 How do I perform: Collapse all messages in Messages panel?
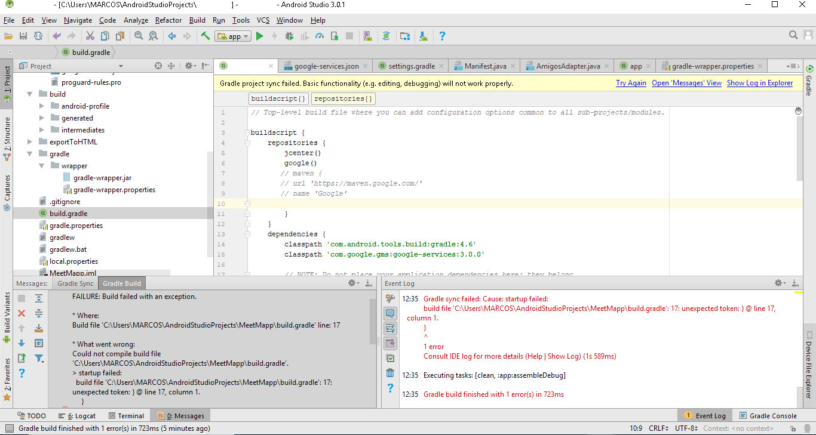tap(39, 313)
